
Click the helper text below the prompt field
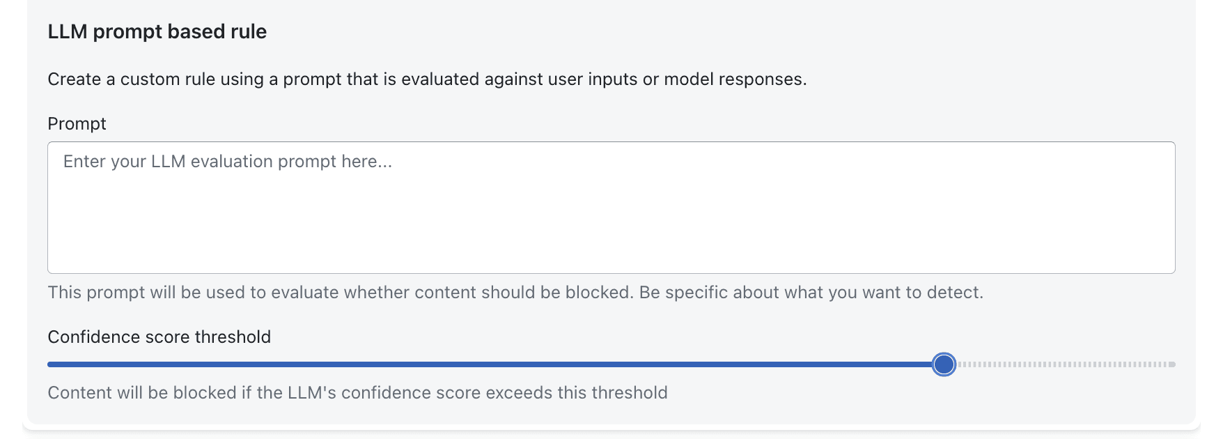tap(515, 292)
